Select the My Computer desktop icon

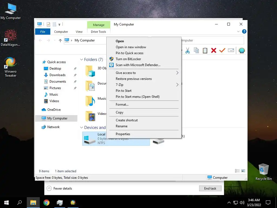(x=11, y=11)
